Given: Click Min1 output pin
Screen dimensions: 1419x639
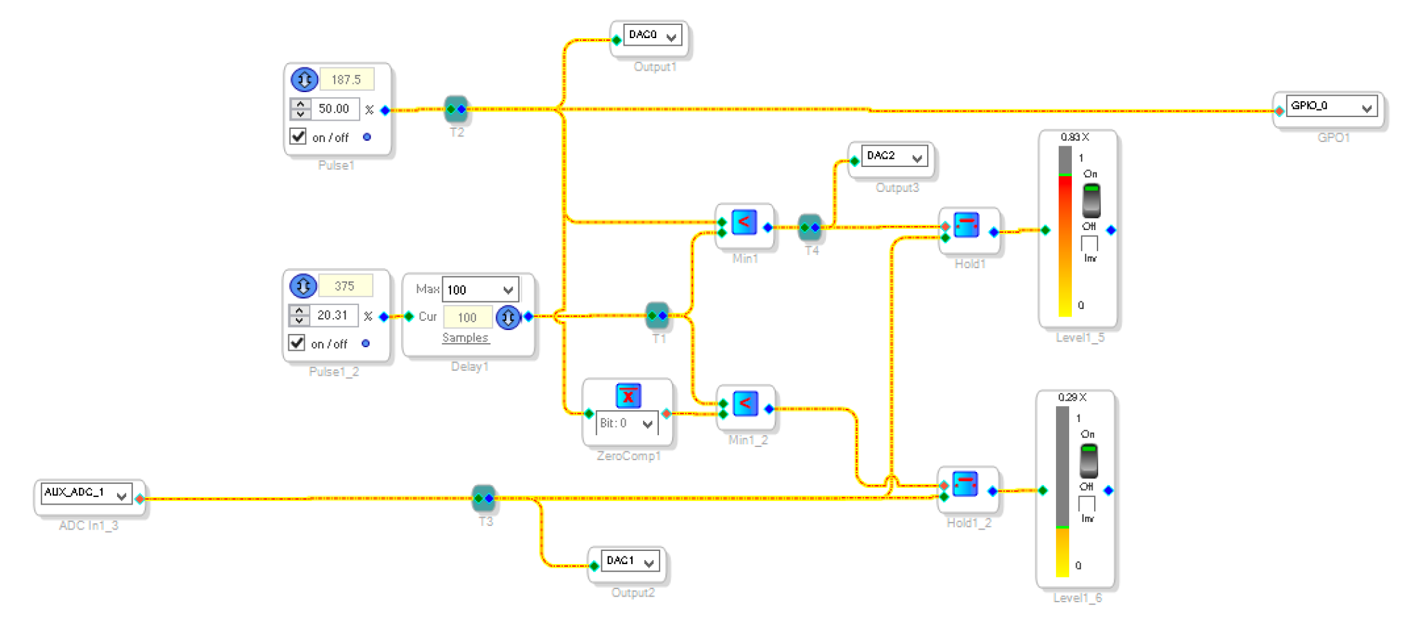Looking at the screenshot, I should pos(768,227).
